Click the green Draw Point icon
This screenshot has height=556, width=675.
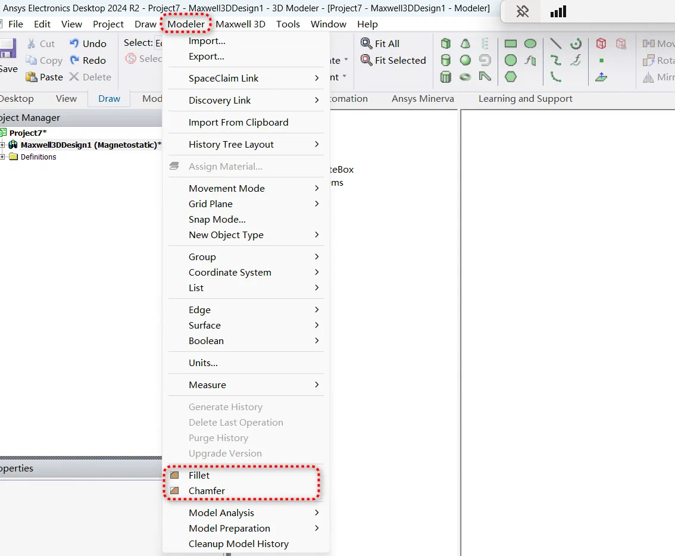click(x=601, y=60)
